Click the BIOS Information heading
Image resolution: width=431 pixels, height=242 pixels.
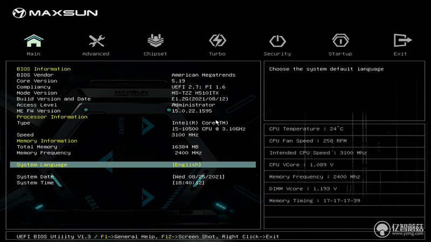pos(44,69)
